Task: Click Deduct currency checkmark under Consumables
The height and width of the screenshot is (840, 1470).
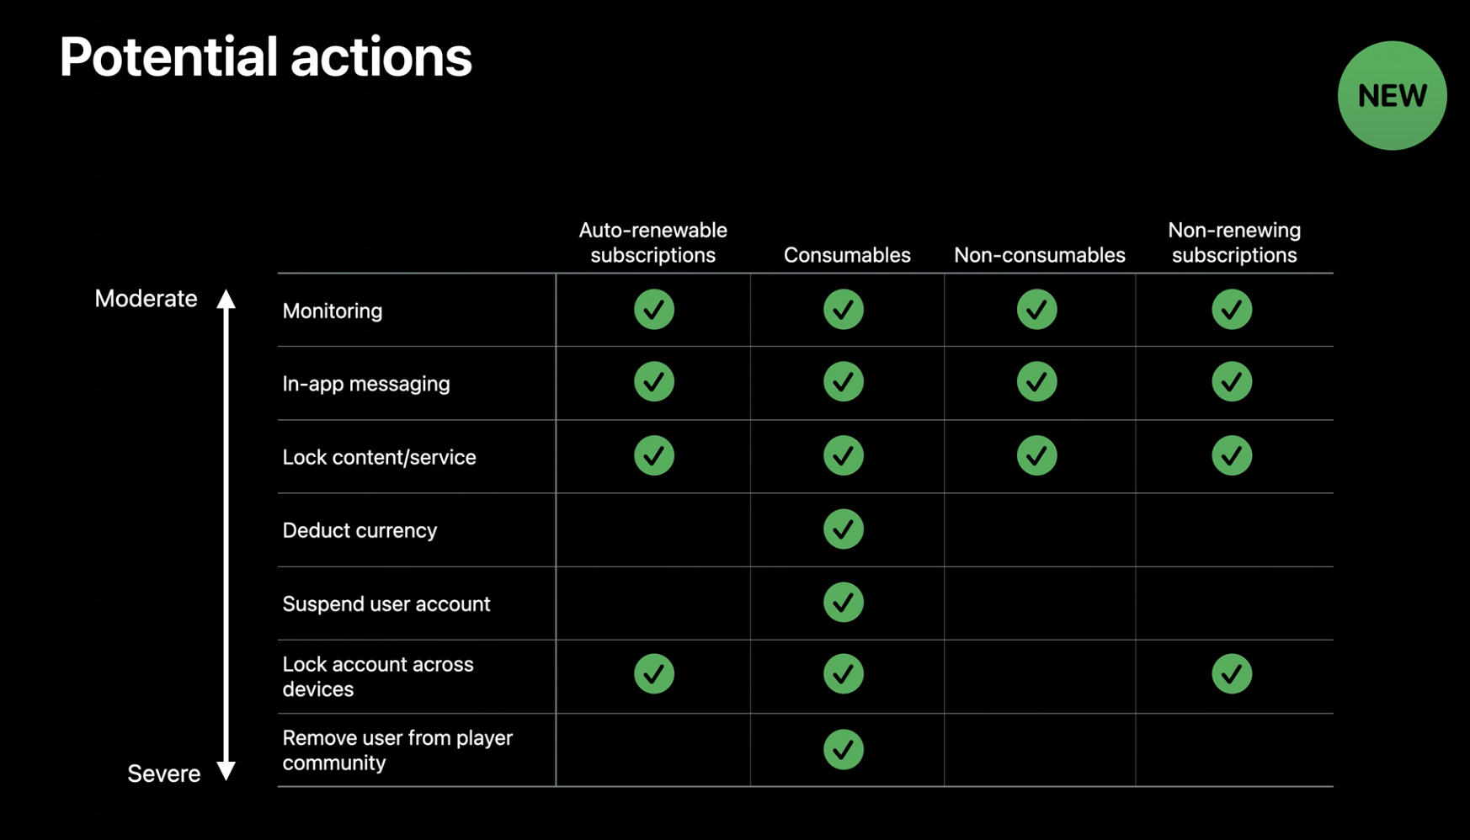Action: (844, 529)
